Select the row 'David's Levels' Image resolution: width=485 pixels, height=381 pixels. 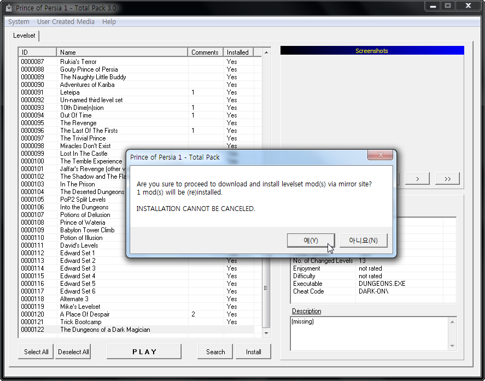click(x=73, y=245)
